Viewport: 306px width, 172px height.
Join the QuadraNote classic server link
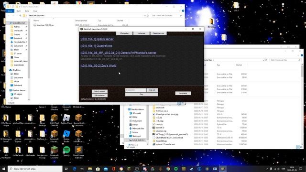point(96,46)
